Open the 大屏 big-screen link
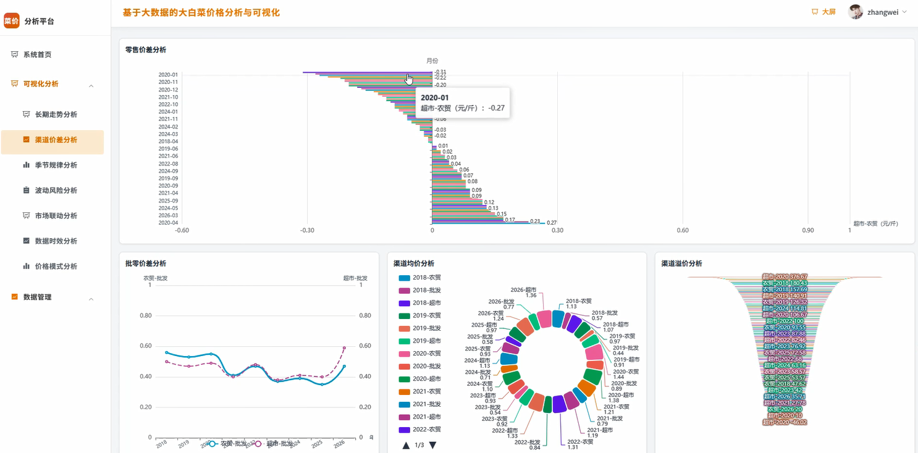This screenshot has height=453, width=918. (823, 12)
